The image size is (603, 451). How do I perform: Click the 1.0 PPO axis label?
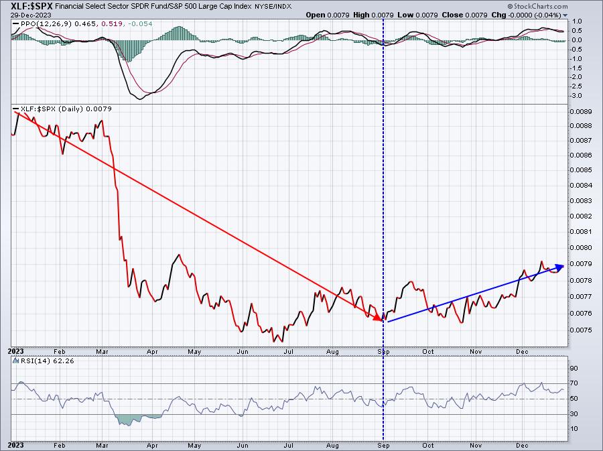point(577,21)
